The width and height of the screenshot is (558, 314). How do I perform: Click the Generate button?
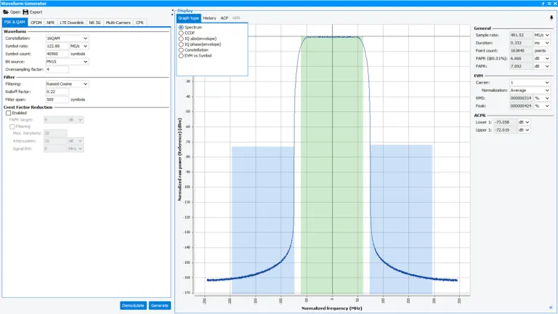pyautogui.click(x=159, y=305)
